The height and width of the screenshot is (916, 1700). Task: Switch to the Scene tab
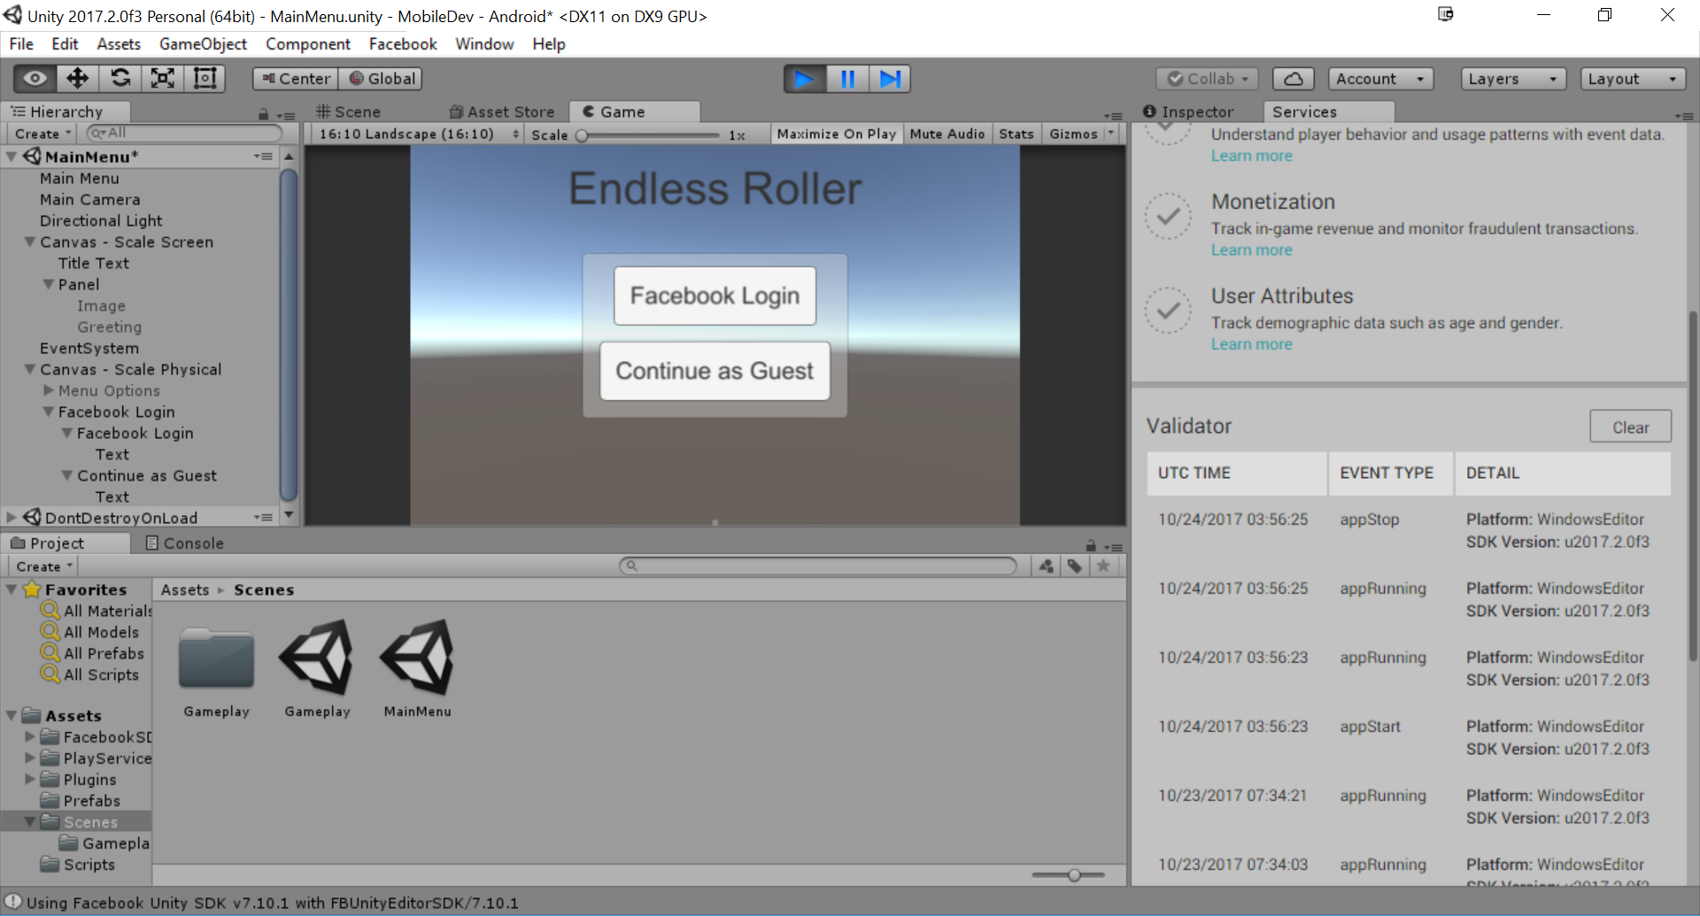[350, 112]
